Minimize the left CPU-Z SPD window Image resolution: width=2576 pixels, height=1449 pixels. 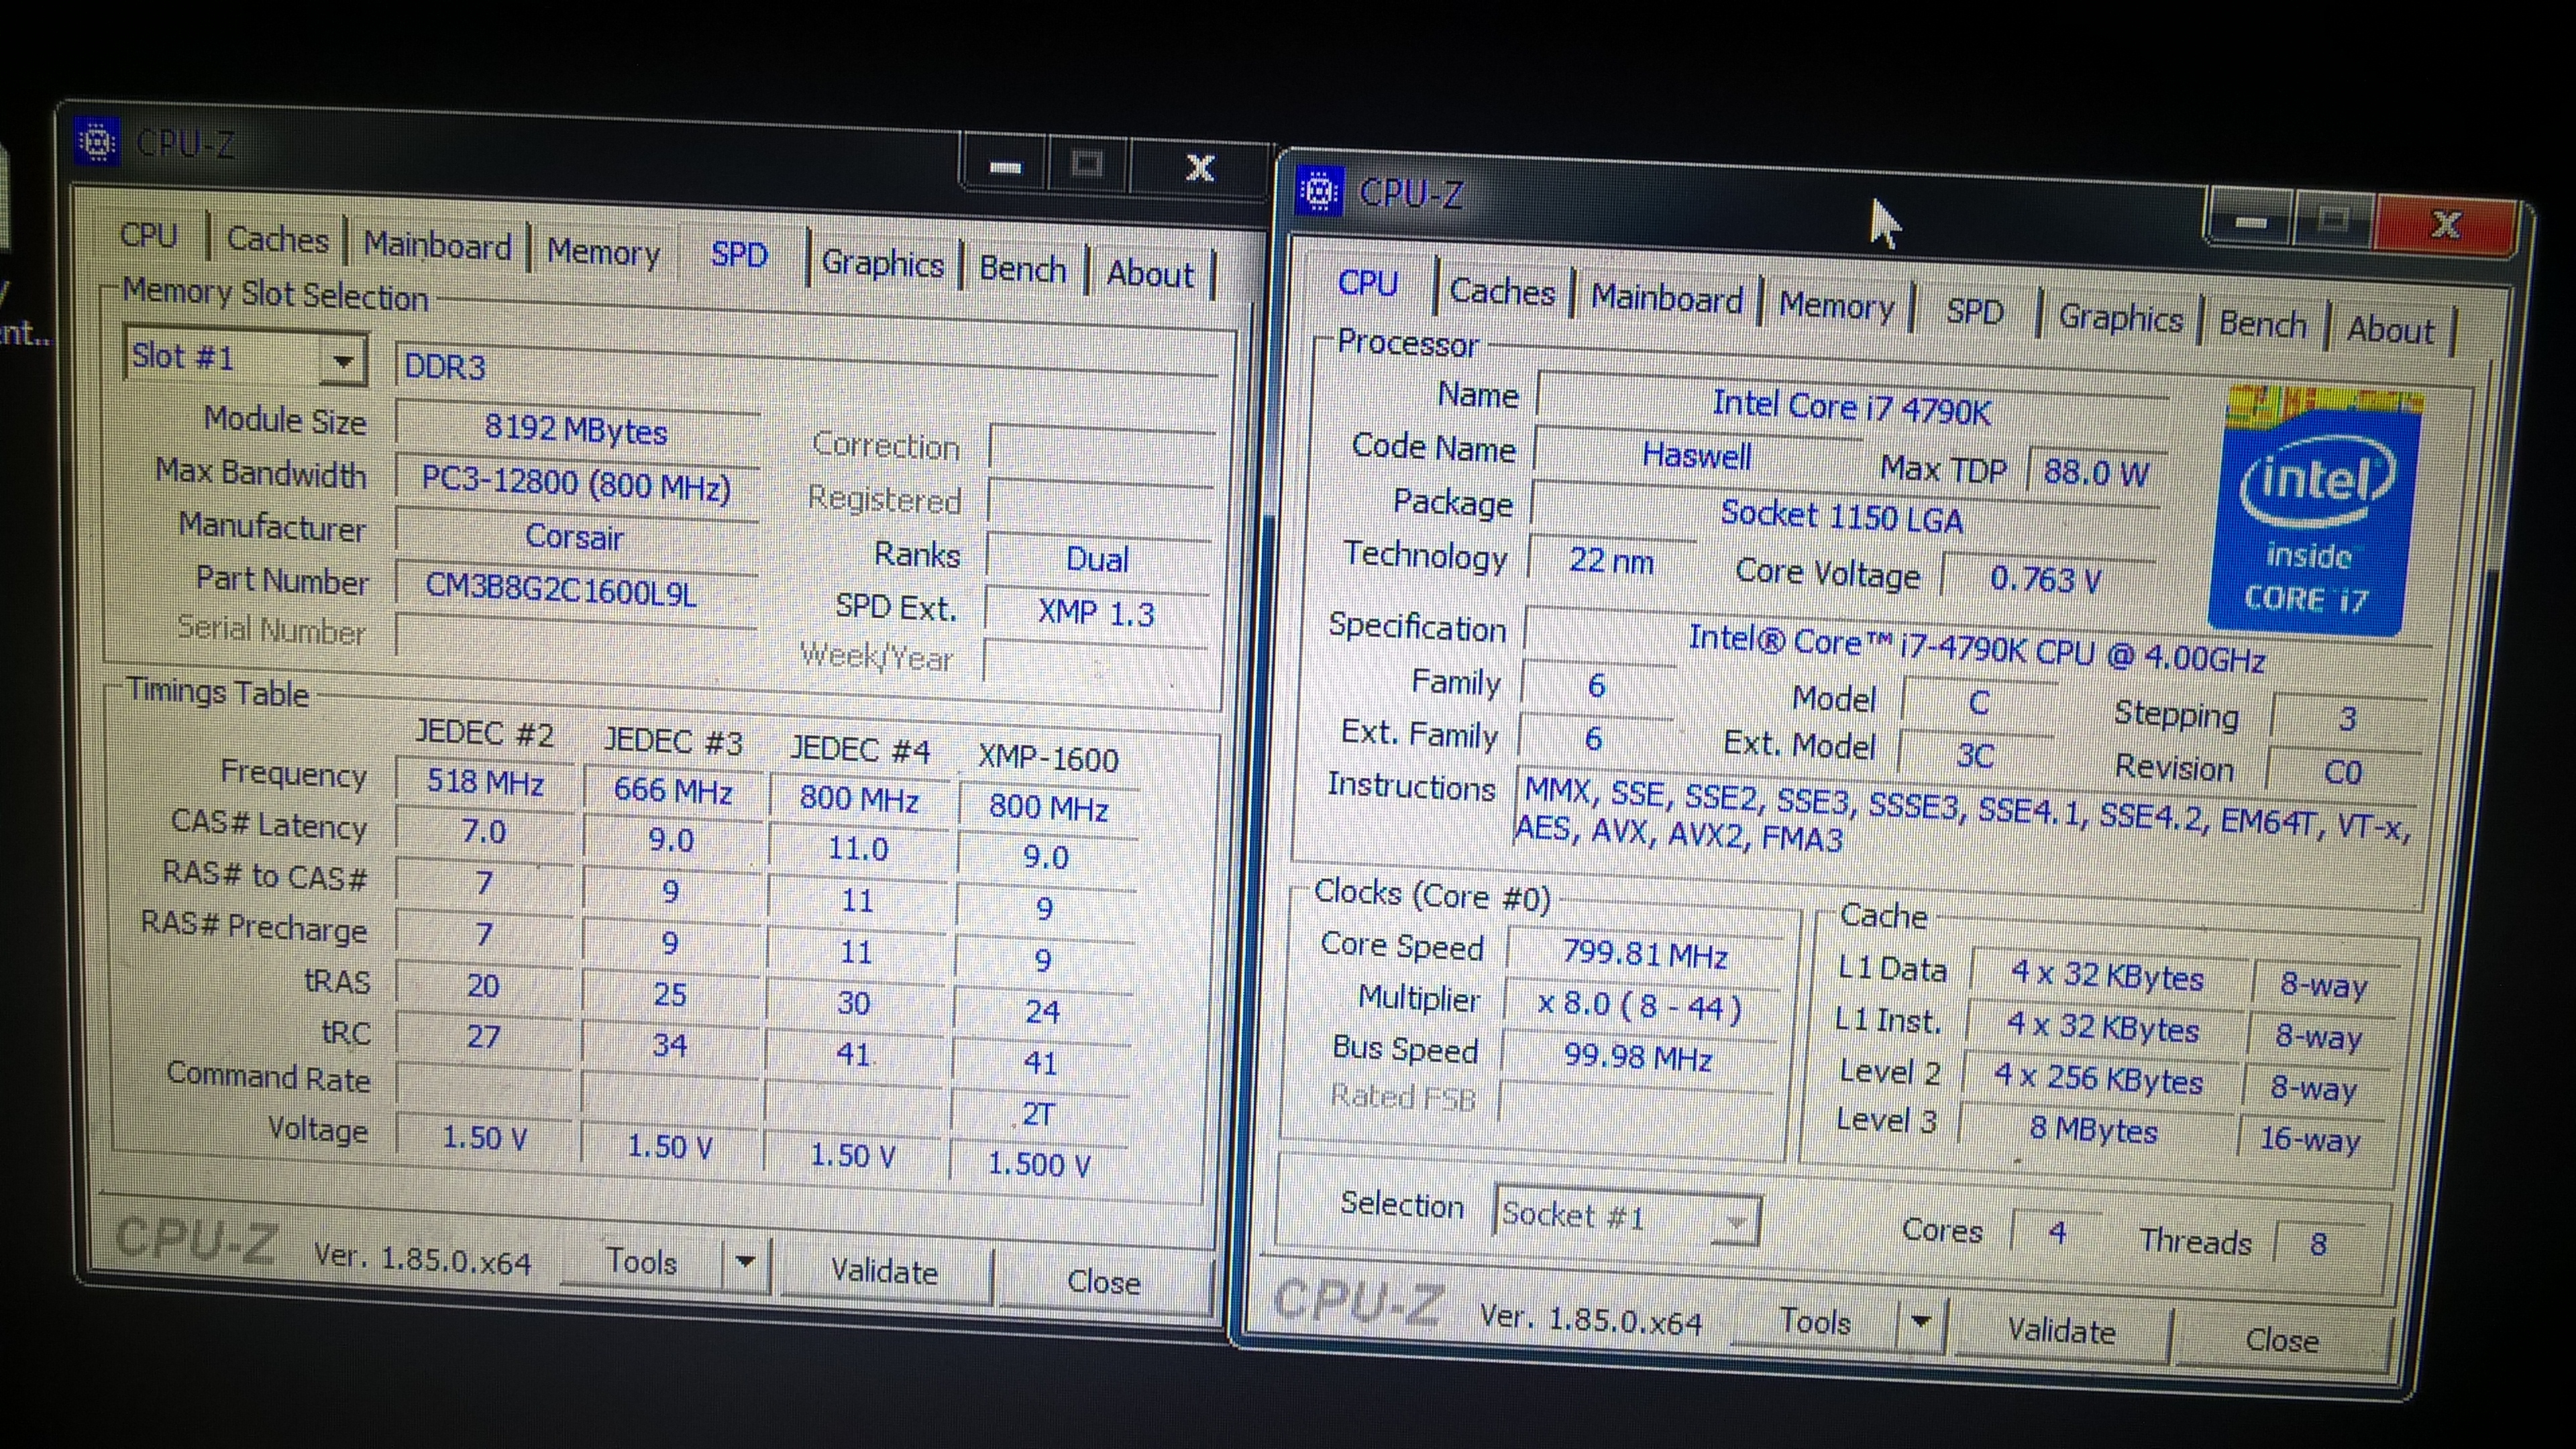pos(1005,166)
